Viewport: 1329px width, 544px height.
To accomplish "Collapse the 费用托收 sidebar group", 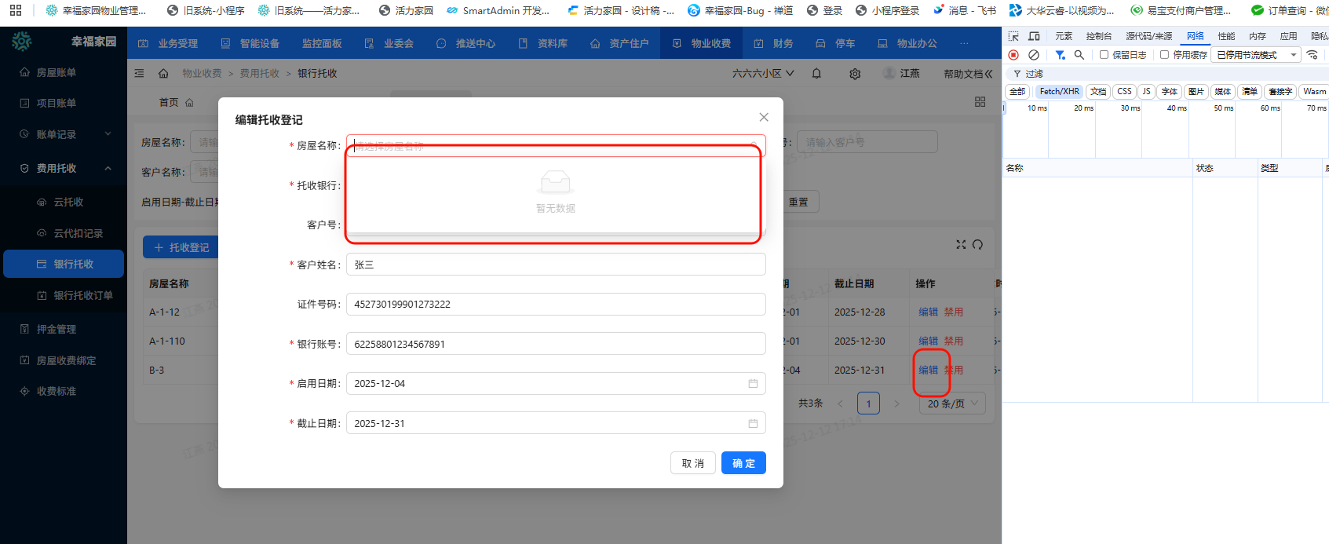I will [64, 169].
